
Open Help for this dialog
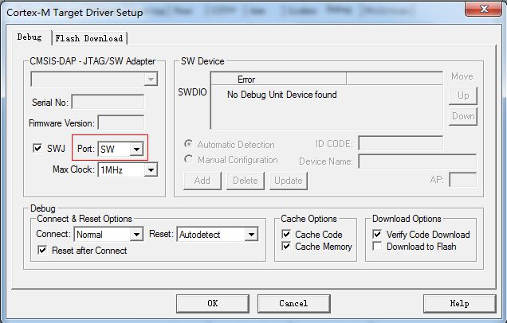[x=459, y=304]
